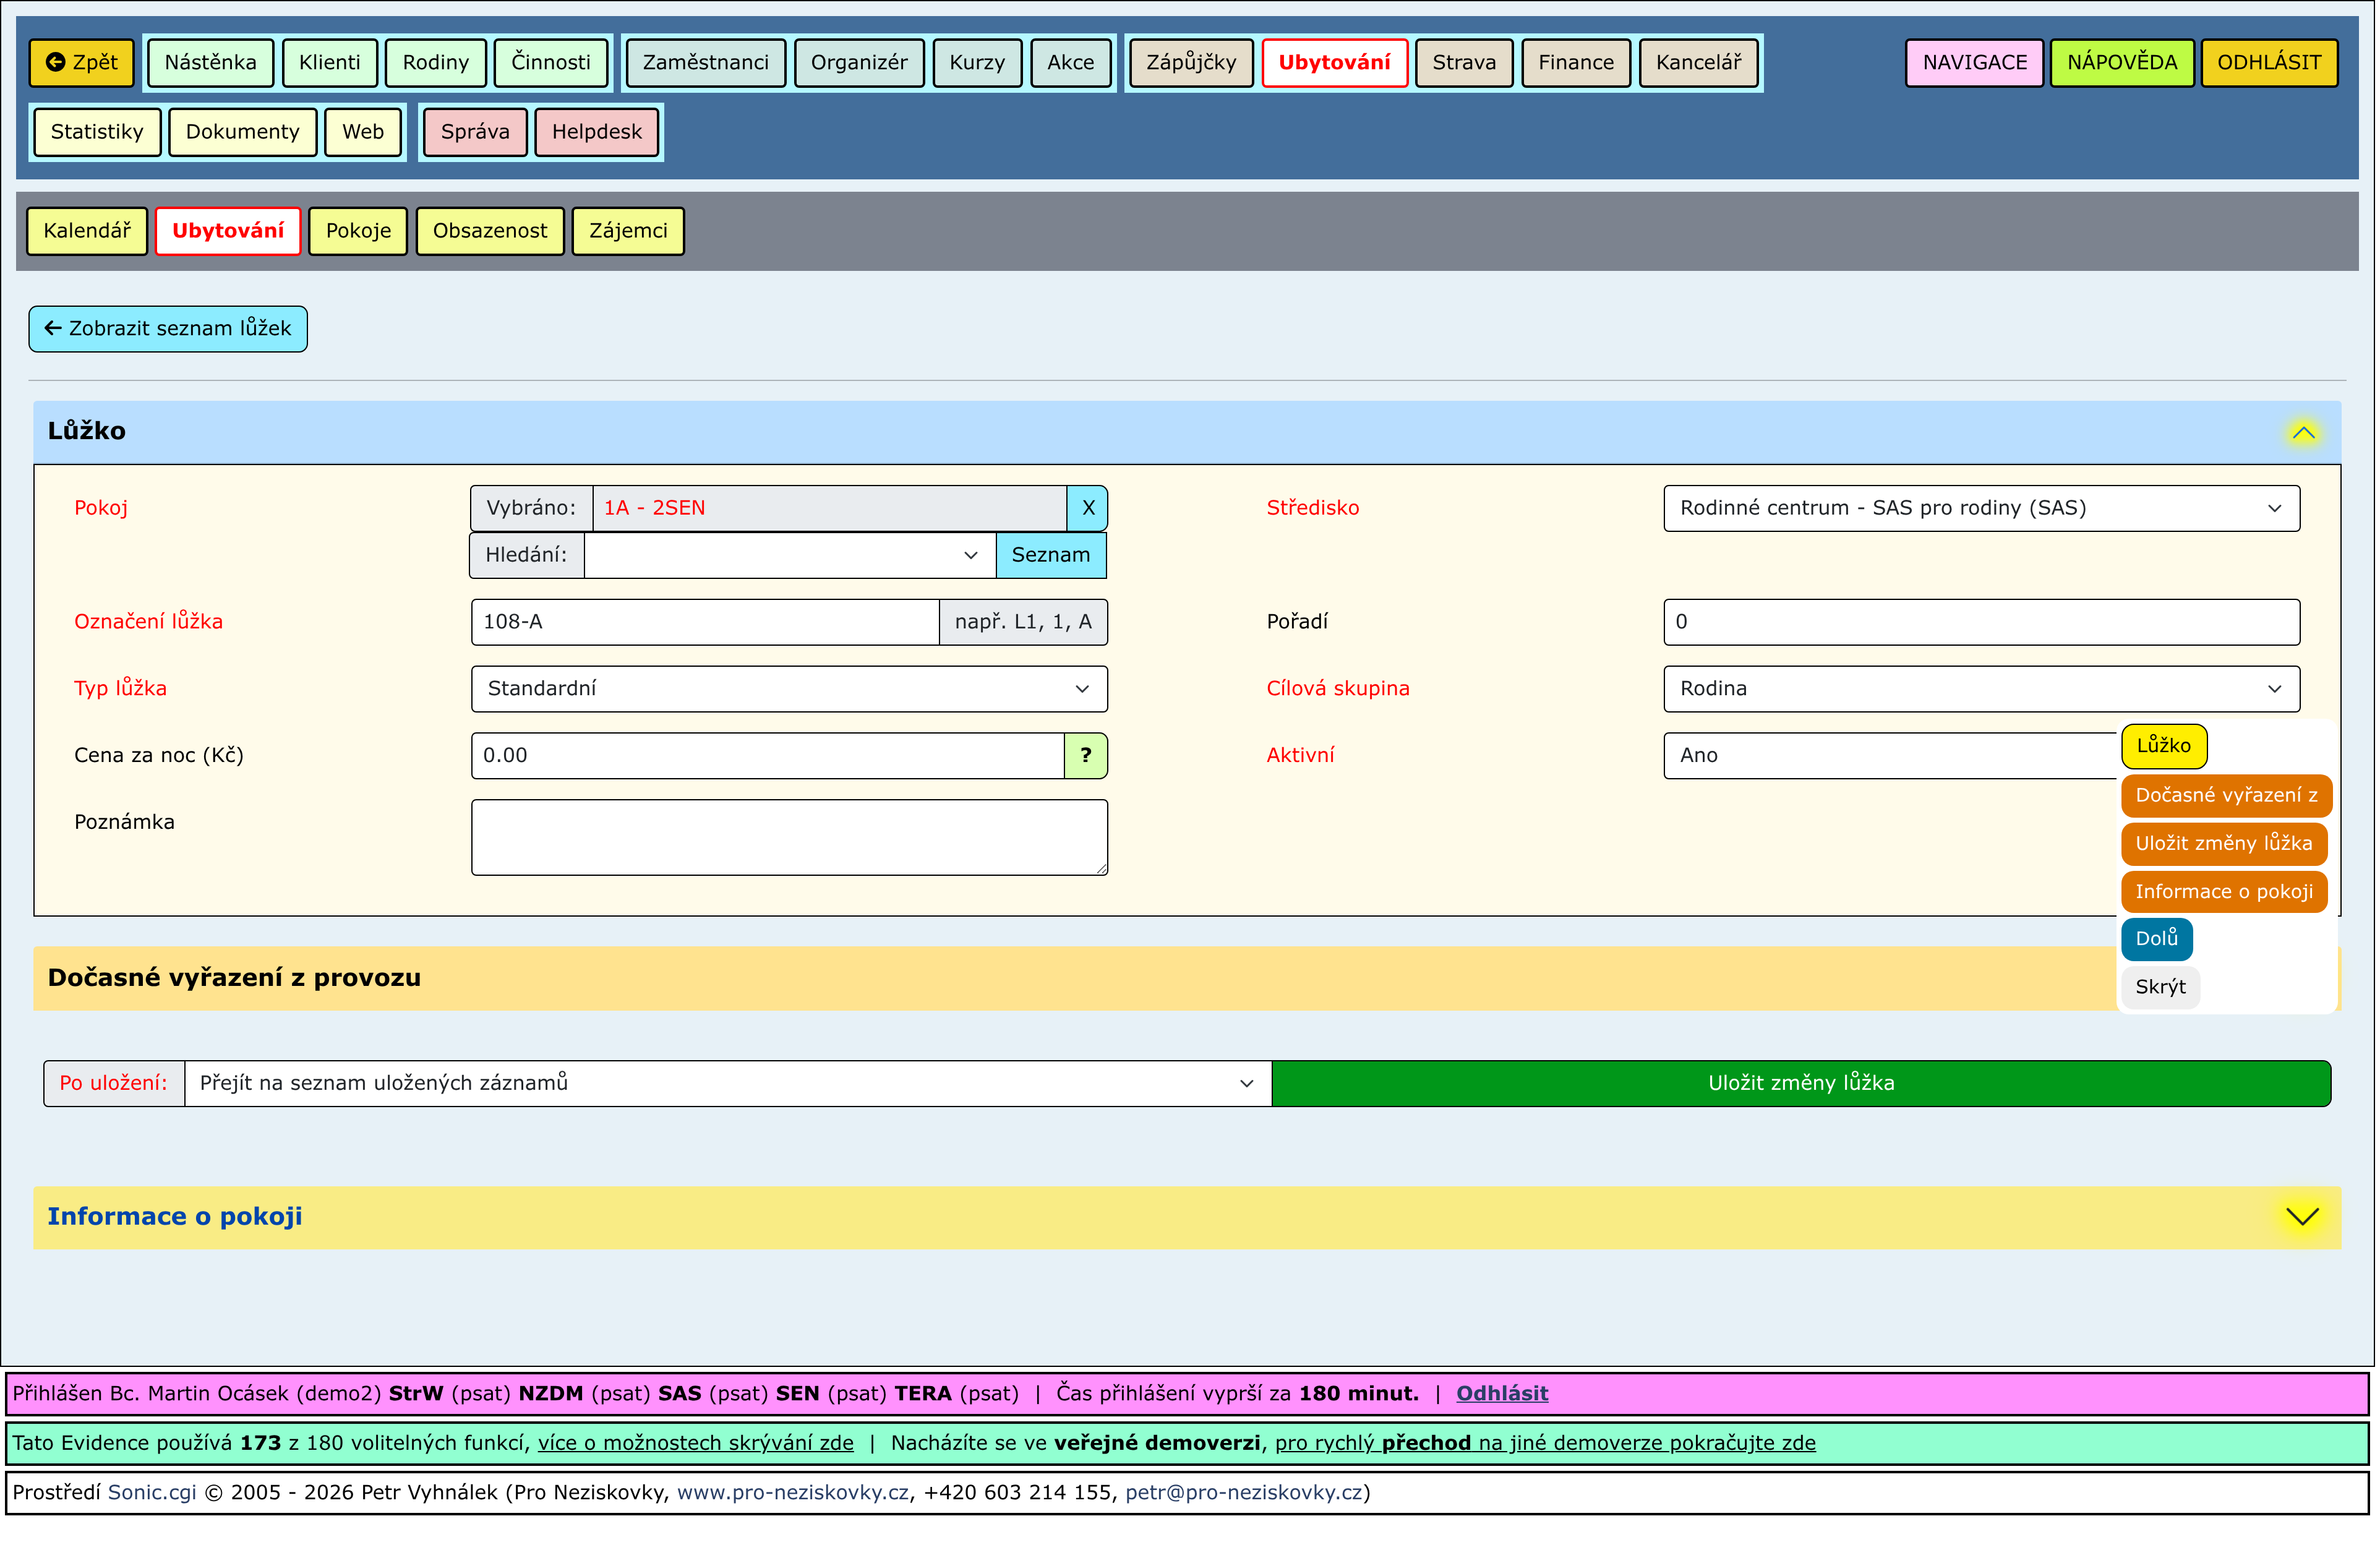Open the Typ lůžka dropdown
2380x1550 pixels.
tap(789, 689)
